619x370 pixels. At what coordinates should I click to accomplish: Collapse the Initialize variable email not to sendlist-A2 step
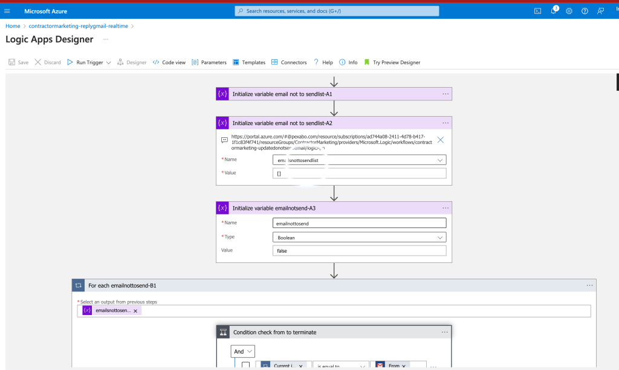point(334,123)
